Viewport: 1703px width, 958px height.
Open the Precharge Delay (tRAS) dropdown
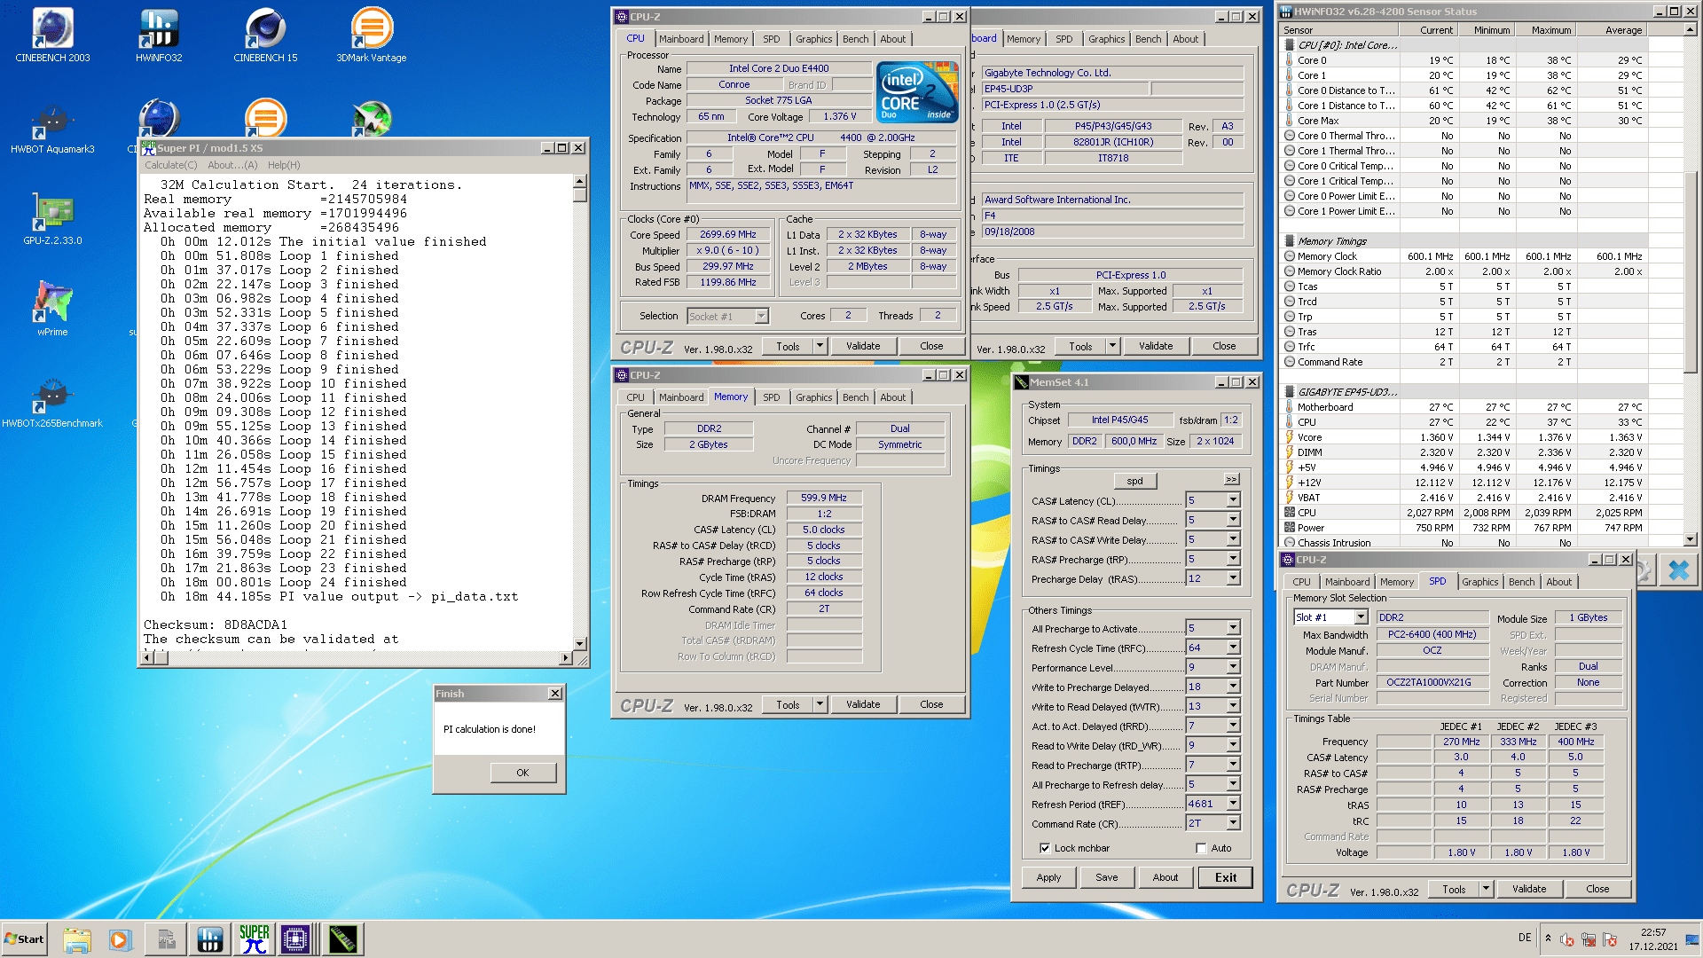tap(1233, 578)
